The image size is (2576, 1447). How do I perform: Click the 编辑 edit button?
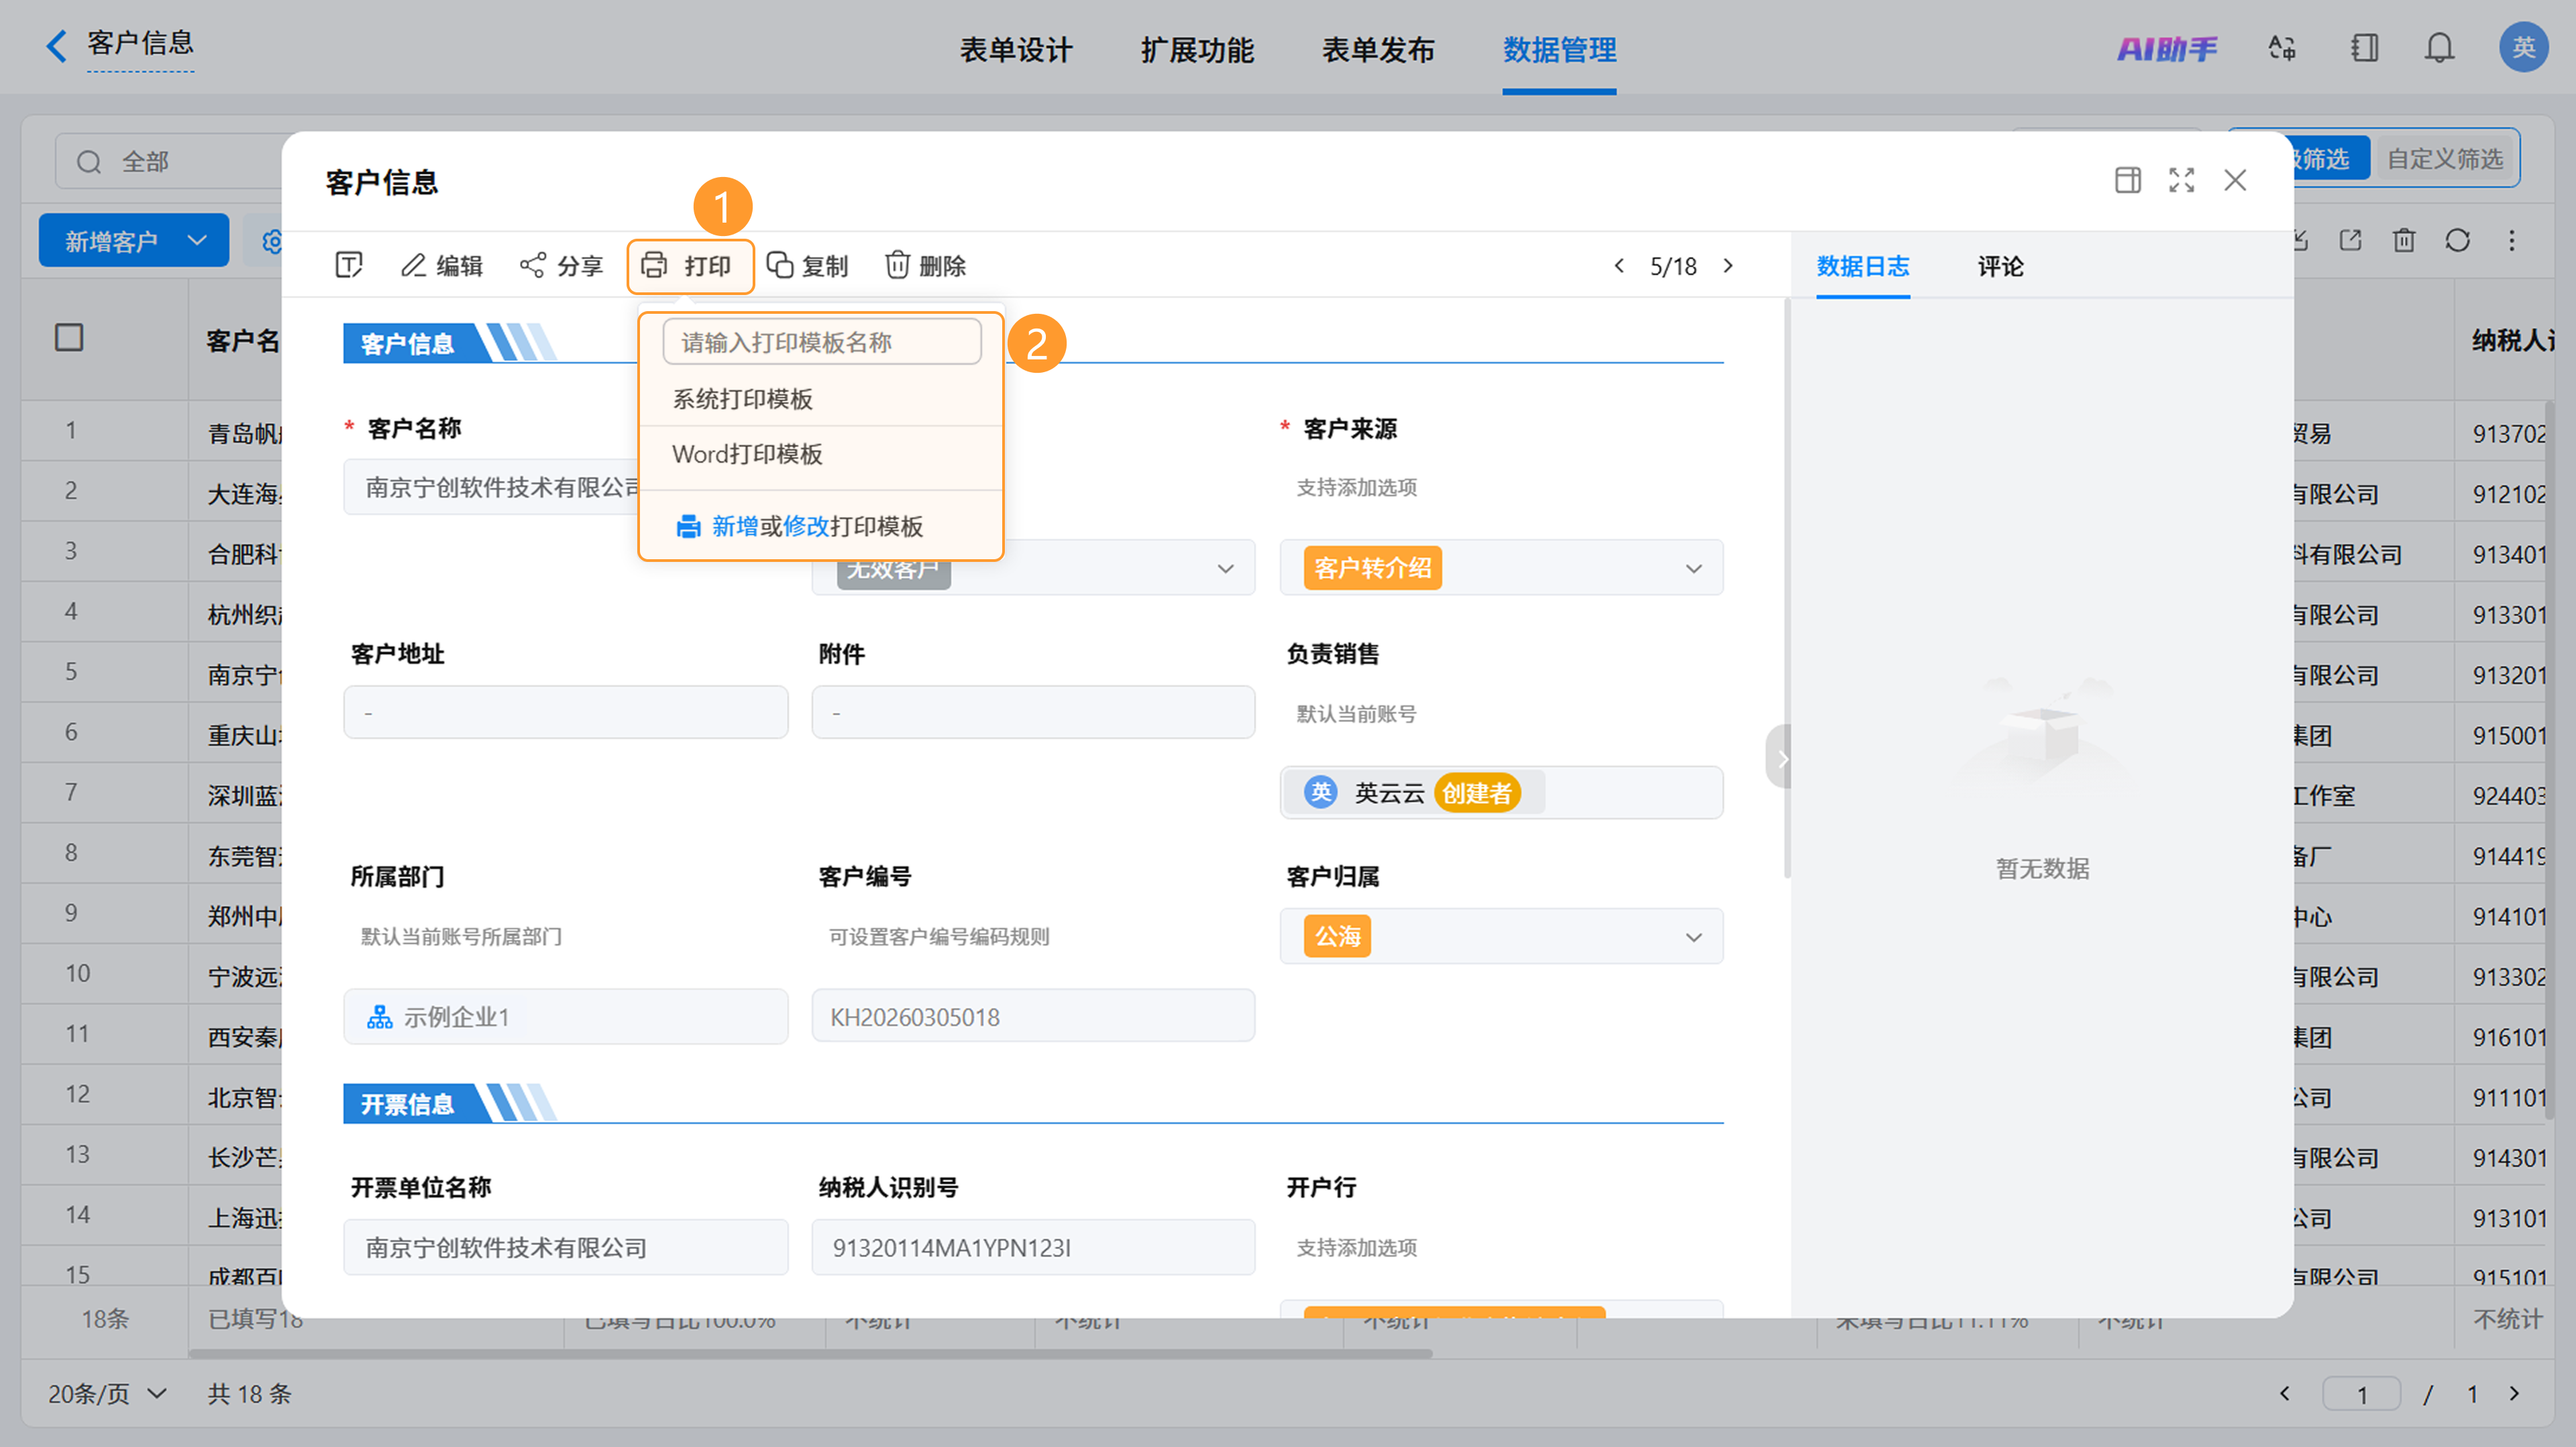pos(442,266)
